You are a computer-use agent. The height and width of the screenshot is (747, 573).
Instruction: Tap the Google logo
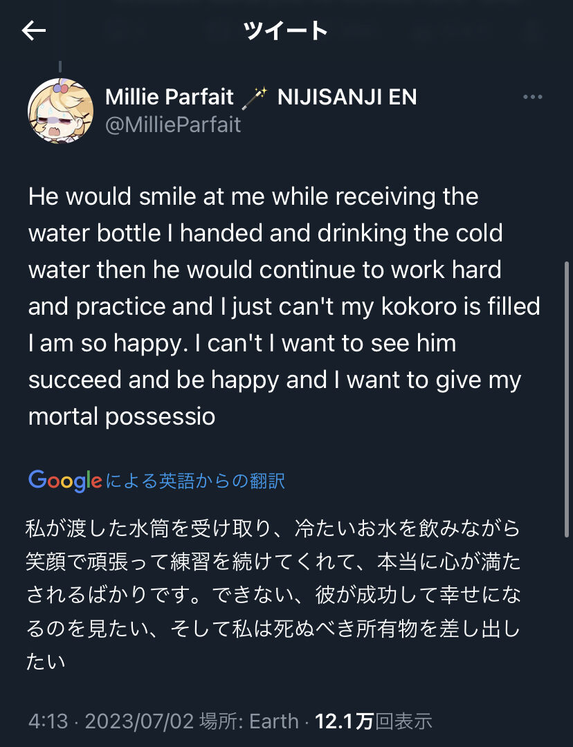point(65,480)
